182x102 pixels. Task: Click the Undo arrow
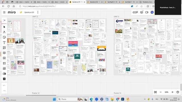[4, 86]
